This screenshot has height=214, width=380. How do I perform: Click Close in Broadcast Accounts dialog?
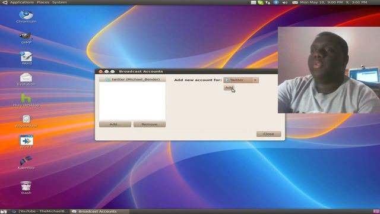click(269, 134)
